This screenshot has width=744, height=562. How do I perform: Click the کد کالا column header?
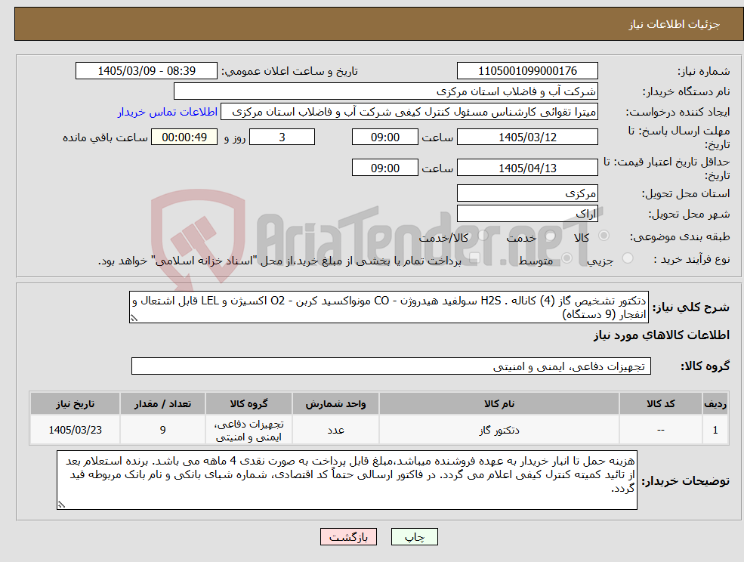(660, 404)
